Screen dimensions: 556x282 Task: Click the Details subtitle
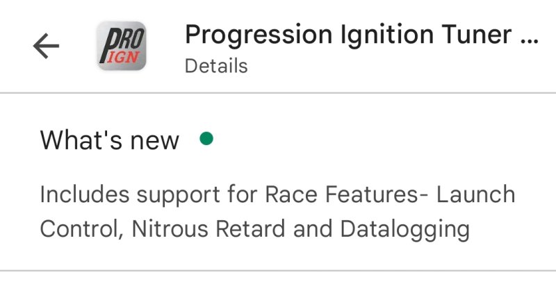click(x=216, y=66)
